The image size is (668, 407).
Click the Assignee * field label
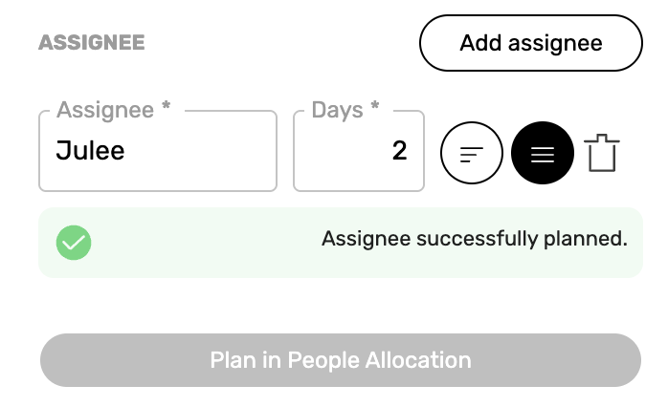[113, 110]
